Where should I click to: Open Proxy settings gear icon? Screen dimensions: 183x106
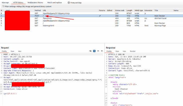[x=69, y=3]
